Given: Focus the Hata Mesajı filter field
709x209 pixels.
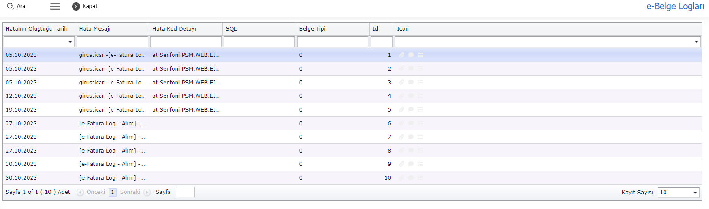Looking at the screenshot, I should [113, 42].
